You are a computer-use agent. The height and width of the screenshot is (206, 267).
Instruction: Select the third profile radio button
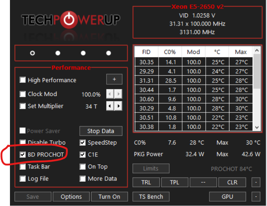[x=83, y=53]
